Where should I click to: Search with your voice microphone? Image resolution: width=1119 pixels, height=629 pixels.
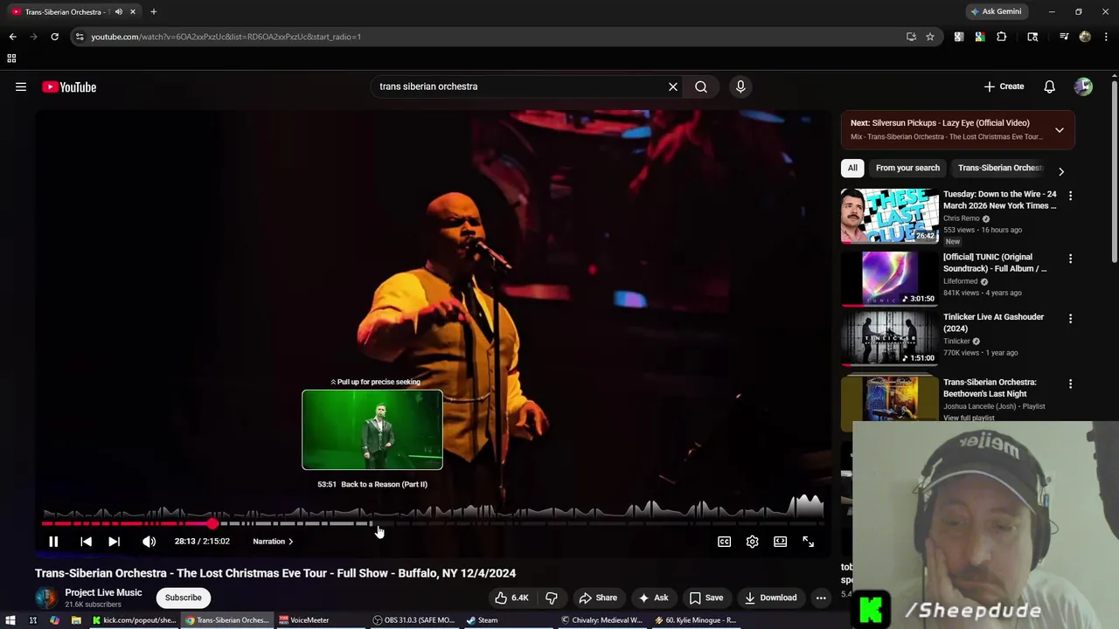click(x=740, y=86)
